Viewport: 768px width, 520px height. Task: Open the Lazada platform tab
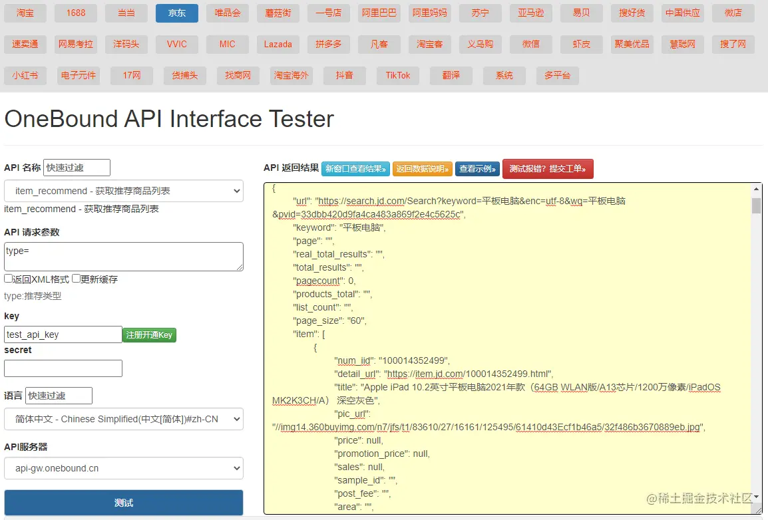point(278,45)
